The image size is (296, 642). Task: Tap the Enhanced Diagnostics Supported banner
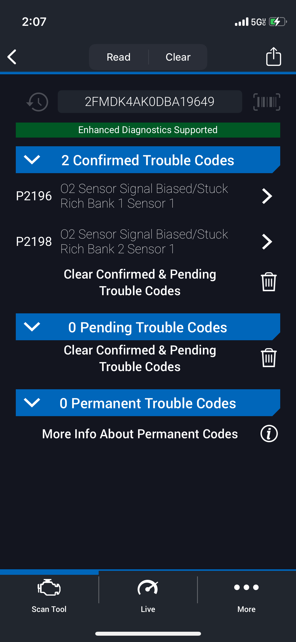pyautogui.click(x=148, y=130)
